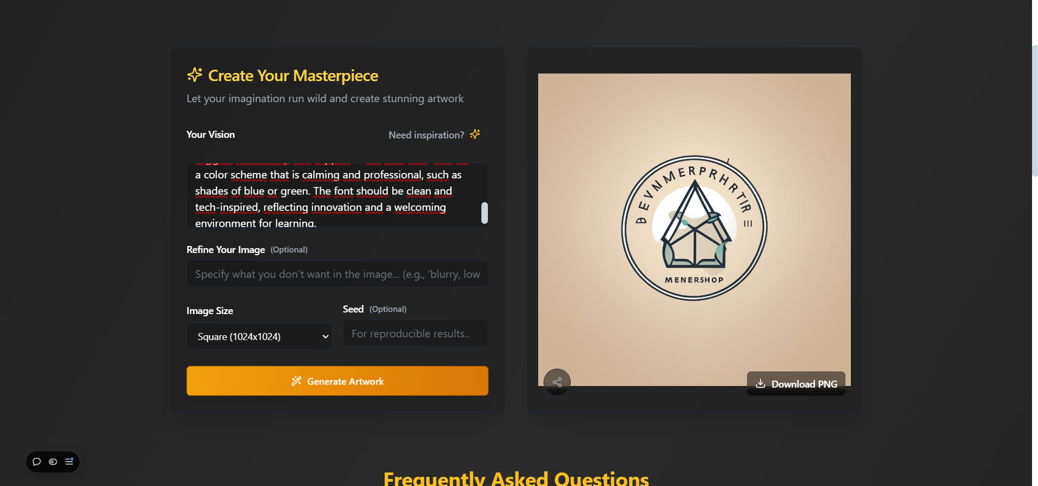
Task: Click the Seed reproducible results input
Action: tap(415, 334)
